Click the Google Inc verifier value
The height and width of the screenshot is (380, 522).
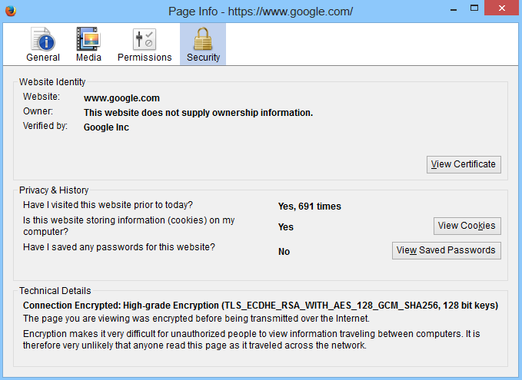106,127
